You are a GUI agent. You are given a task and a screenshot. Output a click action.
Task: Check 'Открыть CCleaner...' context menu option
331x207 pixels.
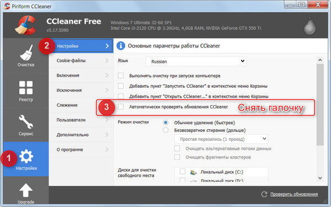click(121, 96)
